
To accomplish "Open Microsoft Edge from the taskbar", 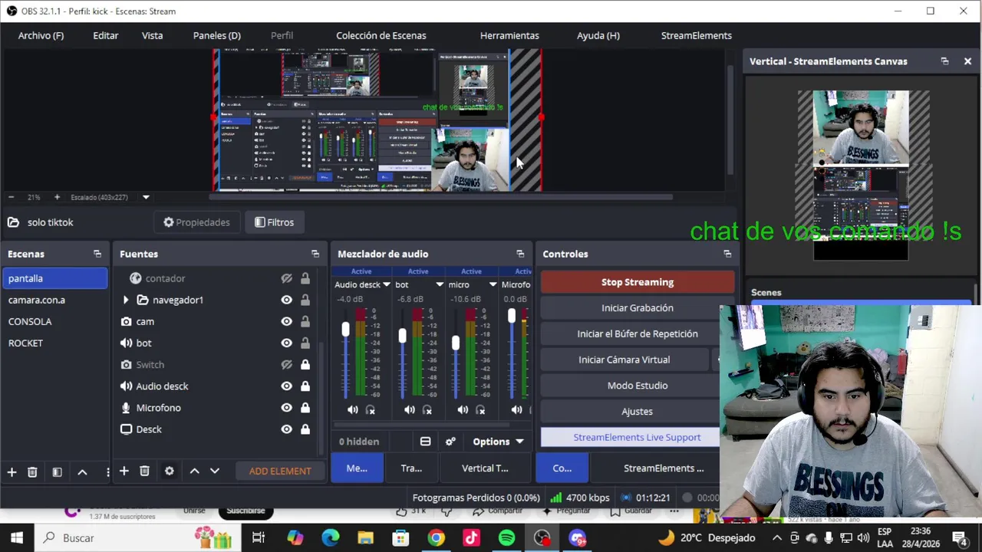I will tap(330, 538).
